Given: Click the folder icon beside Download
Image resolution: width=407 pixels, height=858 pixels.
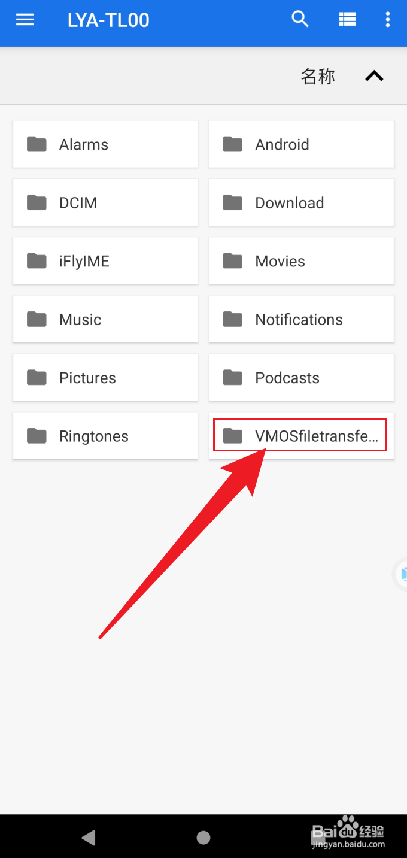Looking at the screenshot, I should [232, 202].
